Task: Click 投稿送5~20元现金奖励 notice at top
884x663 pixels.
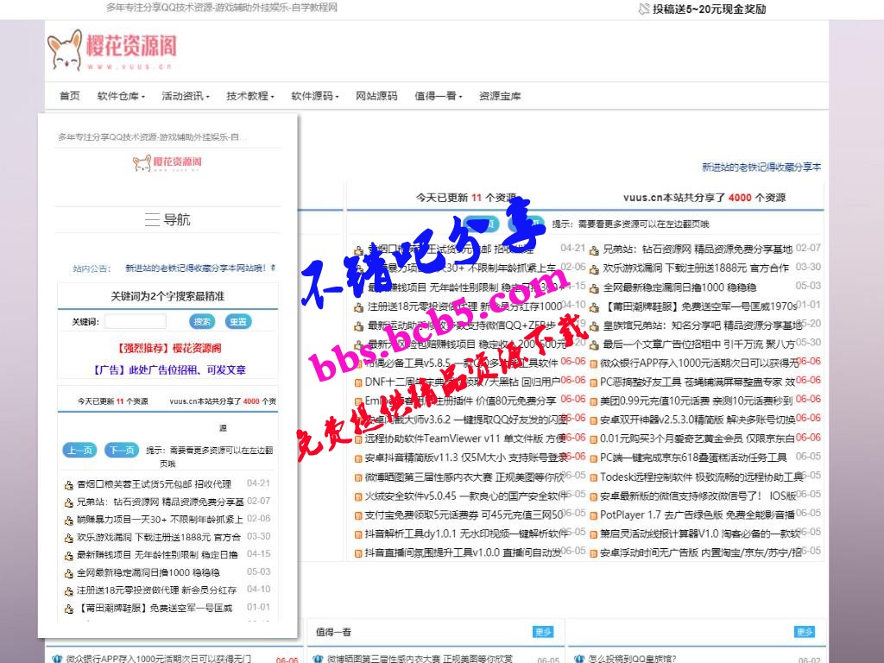Action: pos(703,9)
